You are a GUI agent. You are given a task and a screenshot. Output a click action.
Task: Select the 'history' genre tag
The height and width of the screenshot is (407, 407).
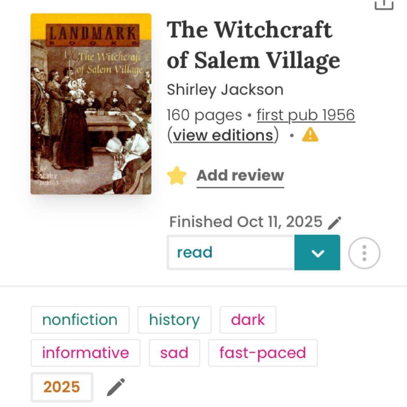pos(174,320)
